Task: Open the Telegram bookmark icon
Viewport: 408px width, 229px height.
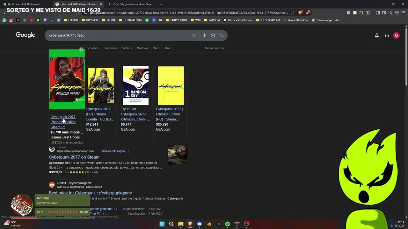Action: 59,20
